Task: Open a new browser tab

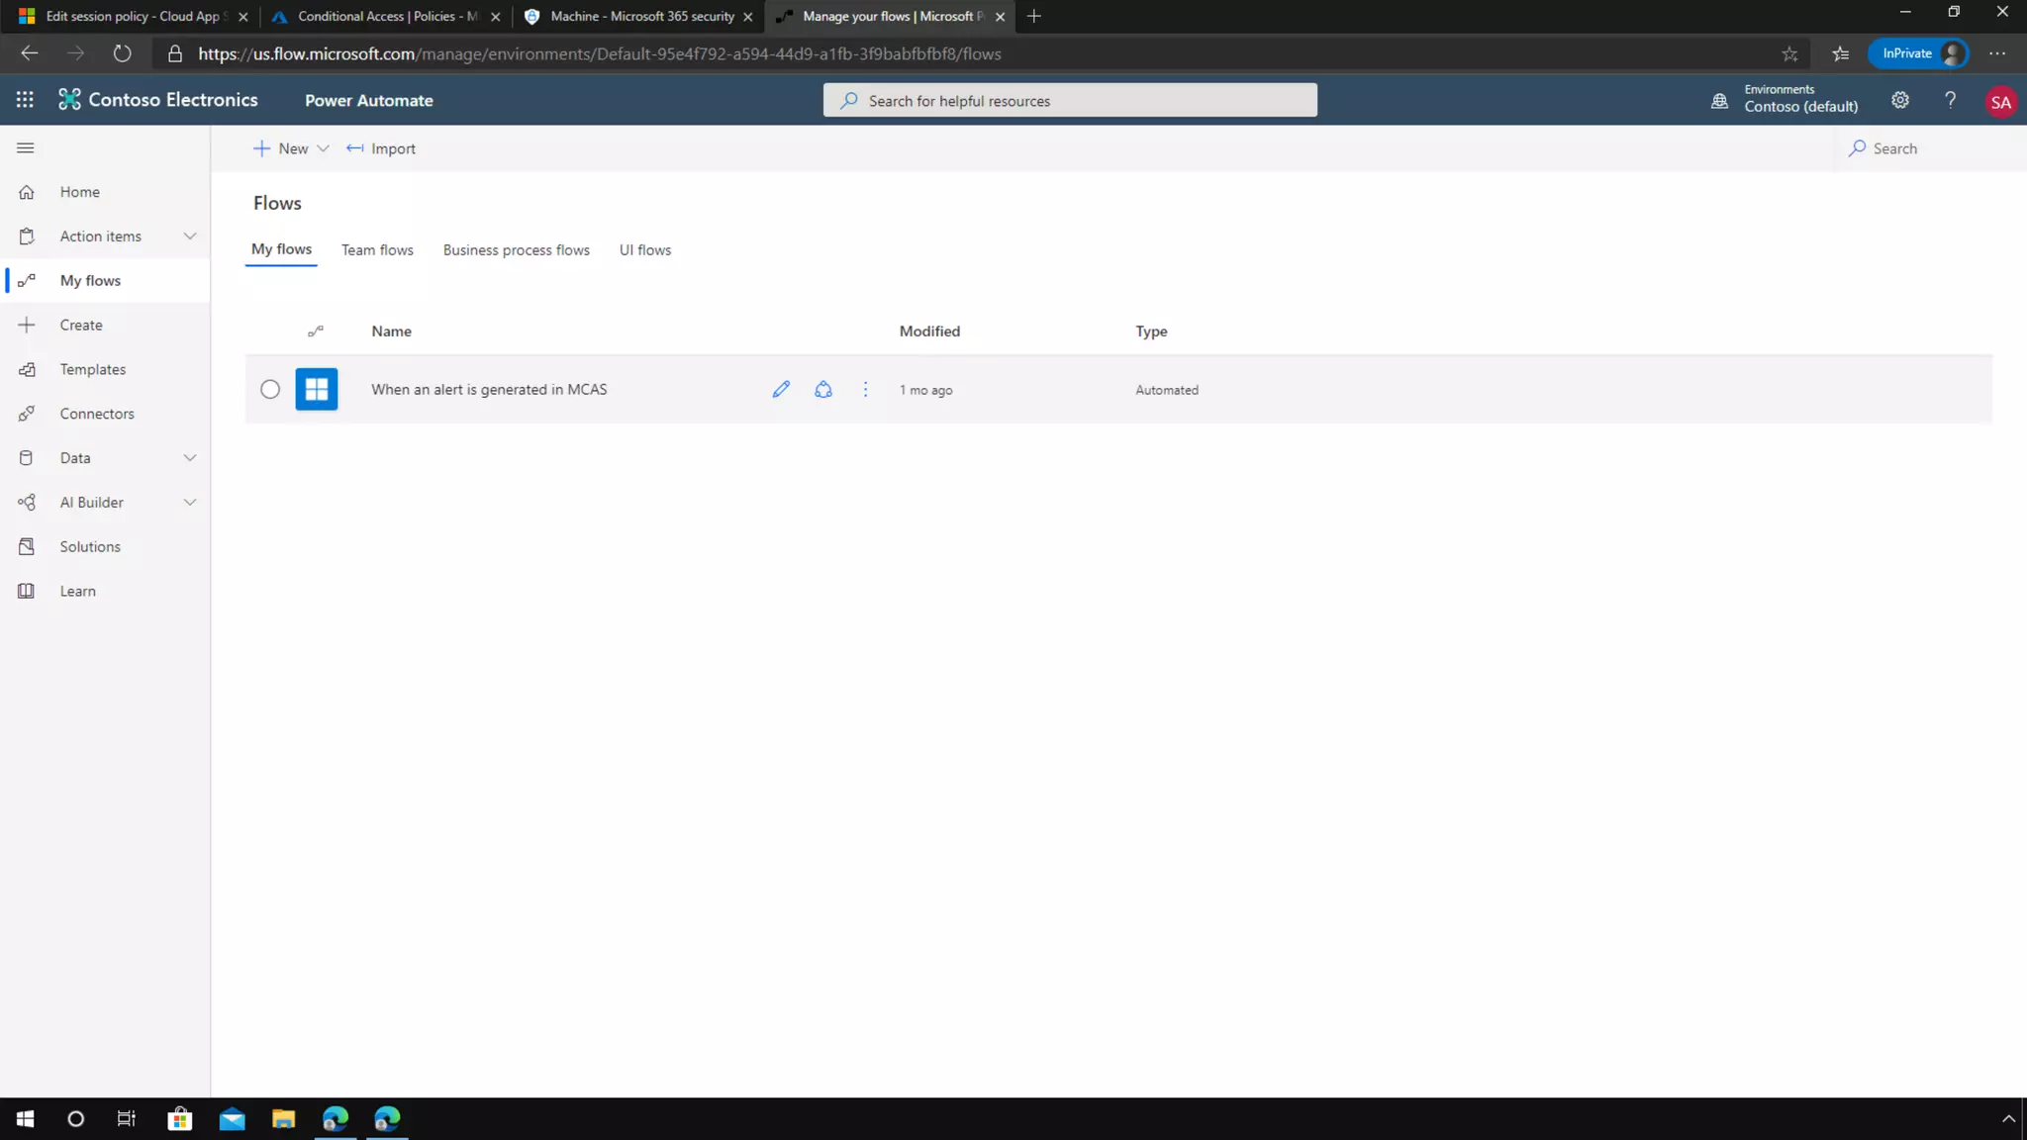Action: click(1034, 16)
